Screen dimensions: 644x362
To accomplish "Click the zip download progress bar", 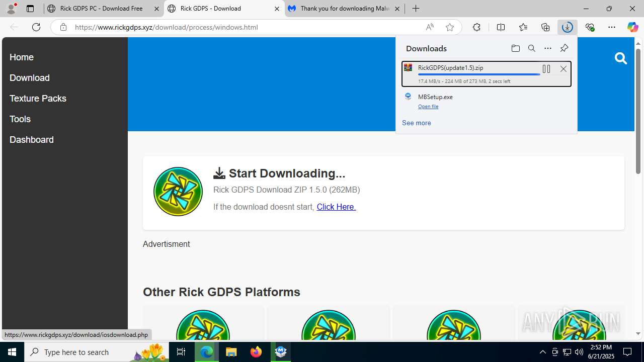I will coord(479,74).
